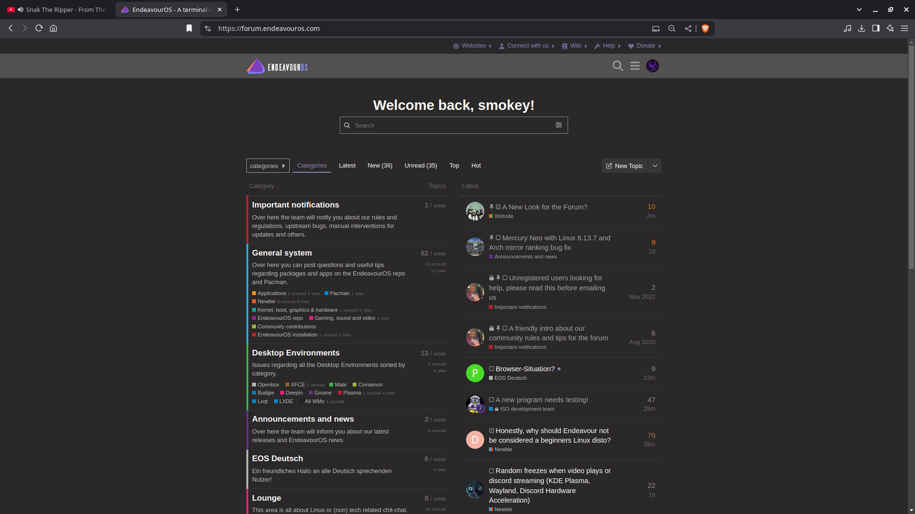Viewport: 915px width, 514px height.
Task: Open the tab list chevron in title bar
Action: point(859,10)
